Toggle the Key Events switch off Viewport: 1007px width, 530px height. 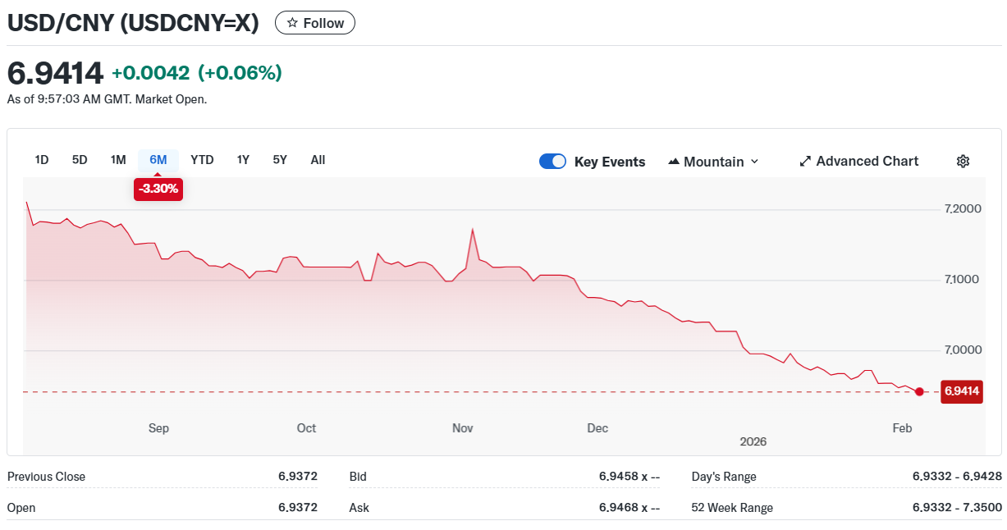click(x=552, y=162)
